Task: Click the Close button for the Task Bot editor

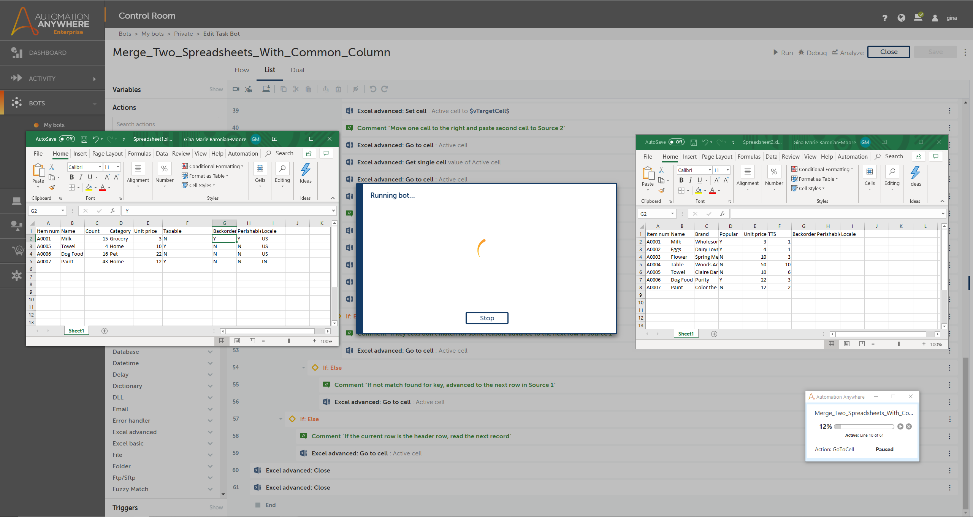Action: click(x=889, y=52)
